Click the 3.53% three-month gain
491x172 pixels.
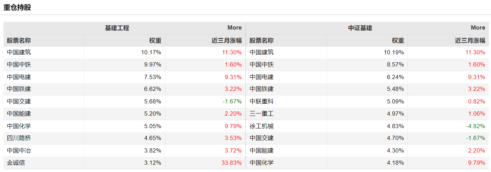pyautogui.click(x=233, y=138)
